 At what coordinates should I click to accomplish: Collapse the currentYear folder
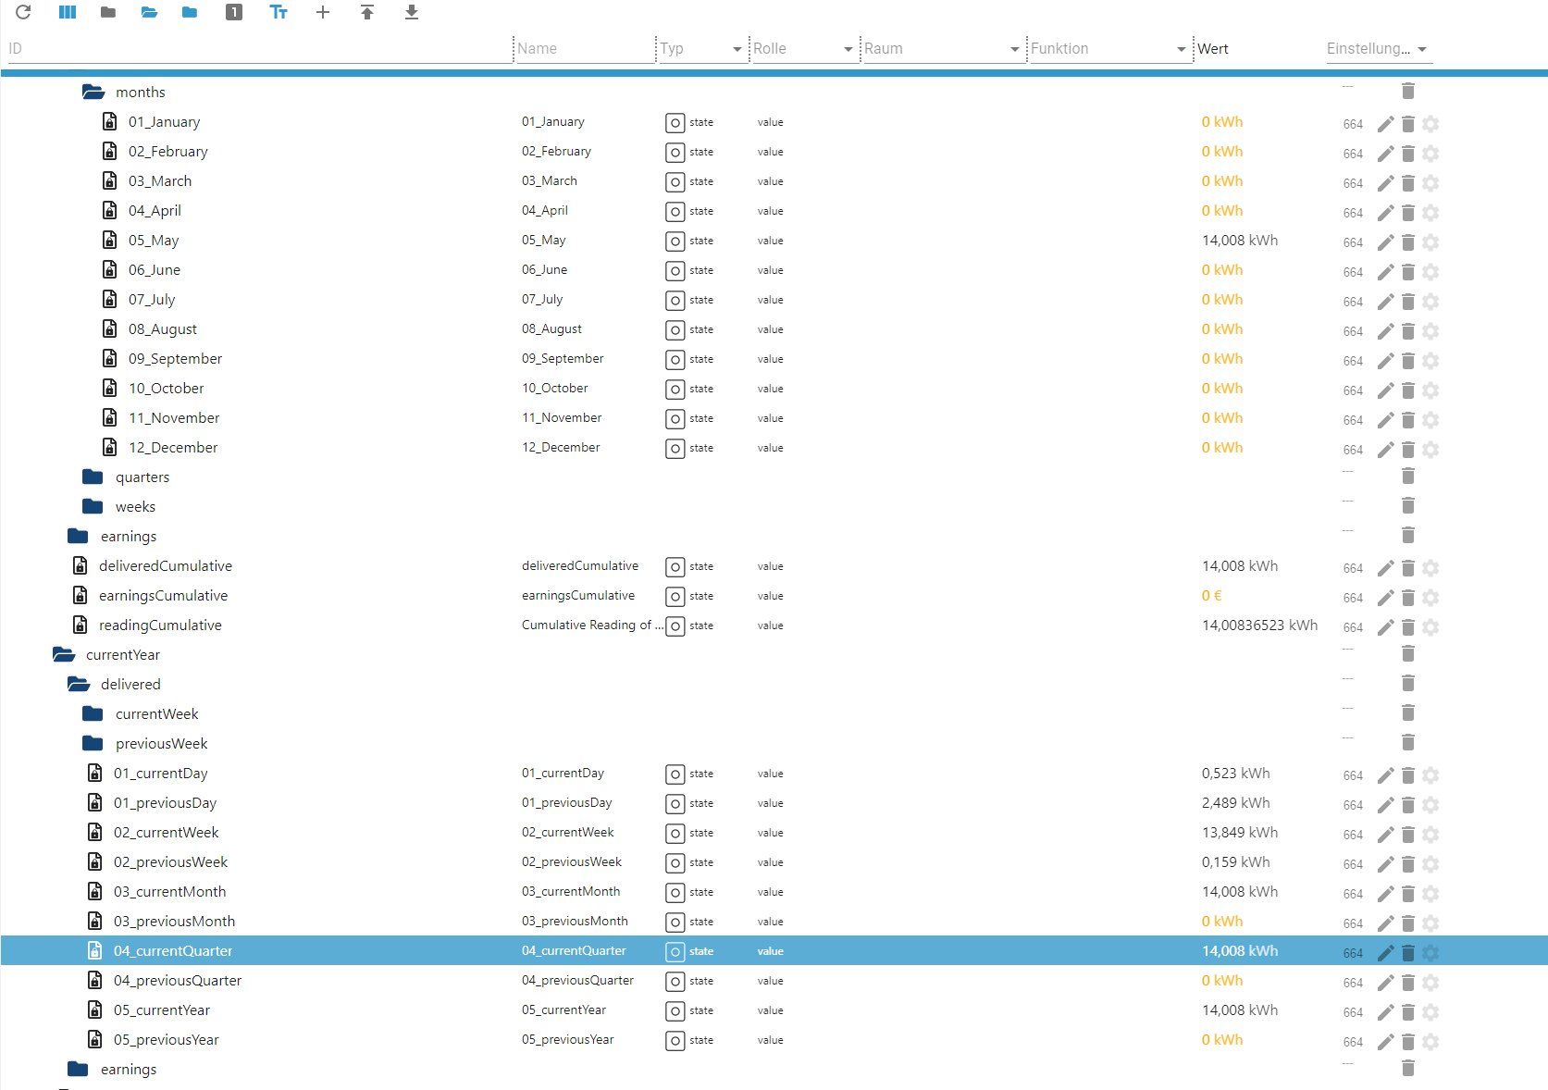63,654
